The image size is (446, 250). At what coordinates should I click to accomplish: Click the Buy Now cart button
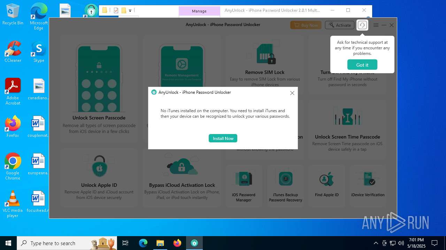(x=306, y=25)
